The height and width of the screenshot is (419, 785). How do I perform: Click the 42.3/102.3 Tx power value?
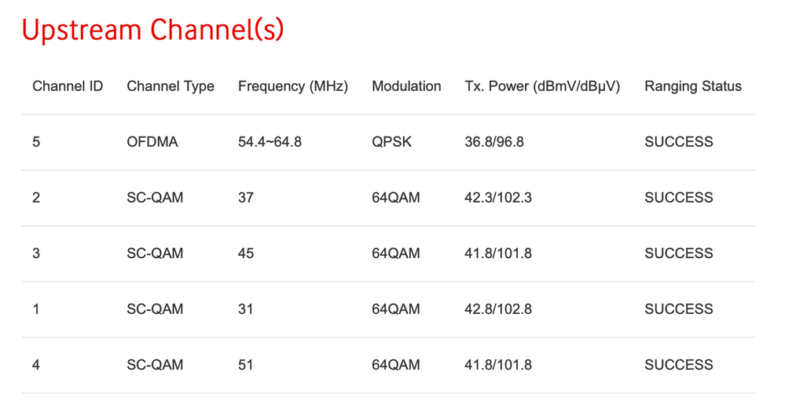(498, 198)
